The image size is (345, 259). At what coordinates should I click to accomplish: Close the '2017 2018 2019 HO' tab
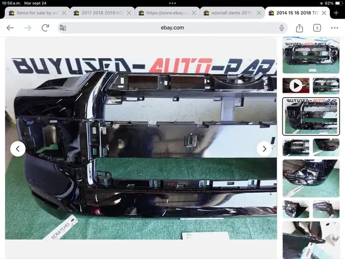click(x=129, y=13)
